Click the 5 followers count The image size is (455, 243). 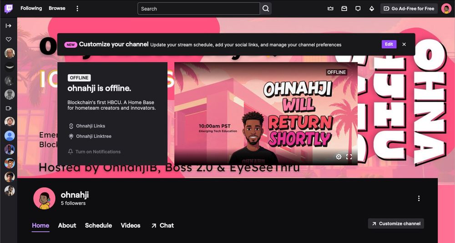[73, 203]
